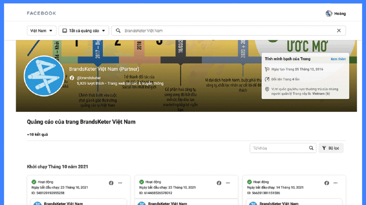Select Quảng cáo của trang heading
This screenshot has height=205, width=366.
[81, 122]
